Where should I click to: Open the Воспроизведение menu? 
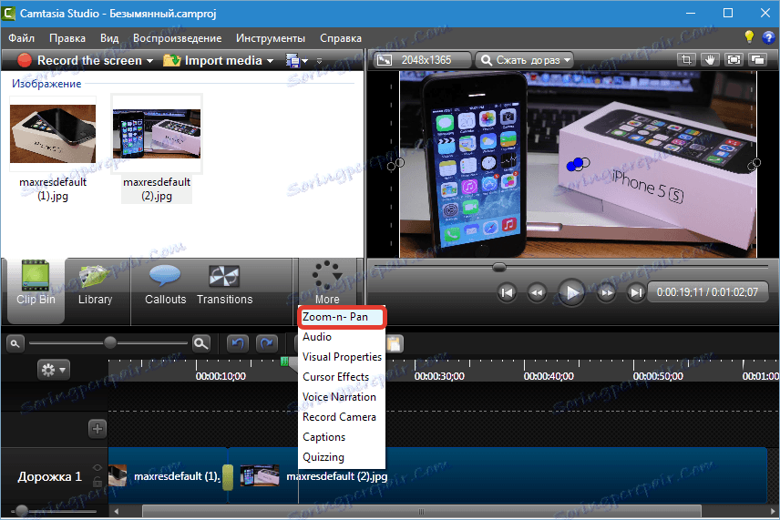[x=177, y=38]
